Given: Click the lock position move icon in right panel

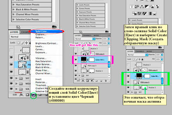Looking at the screenshot, I should coord(139,59).
